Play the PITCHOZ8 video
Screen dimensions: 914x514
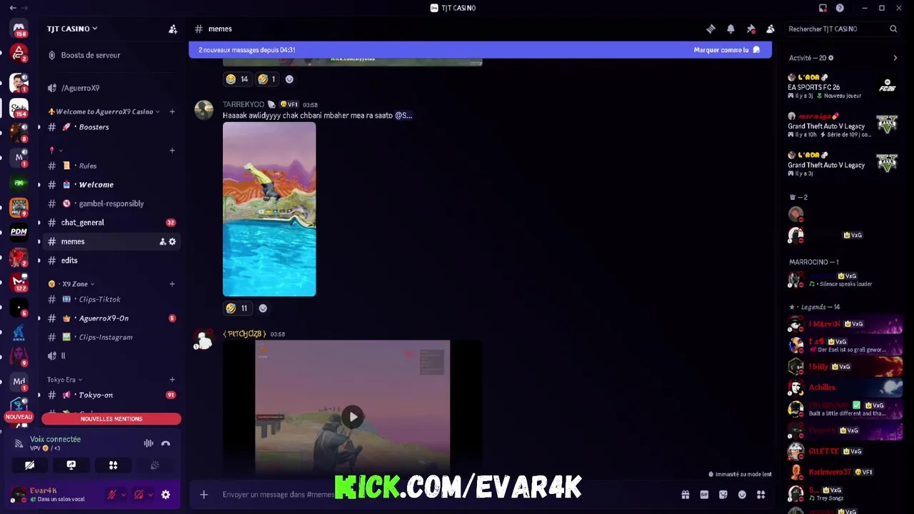pos(353,417)
